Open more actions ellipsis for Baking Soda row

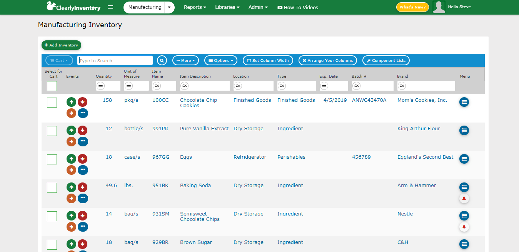pos(83,198)
